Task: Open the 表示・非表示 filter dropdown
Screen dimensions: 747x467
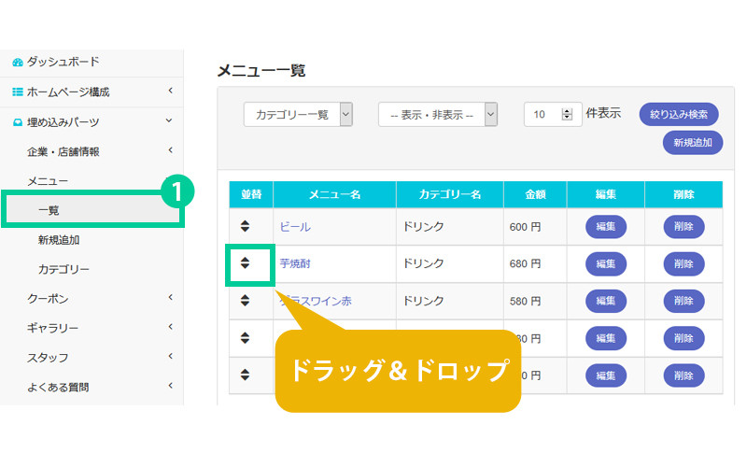Action: tap(437, 115)
